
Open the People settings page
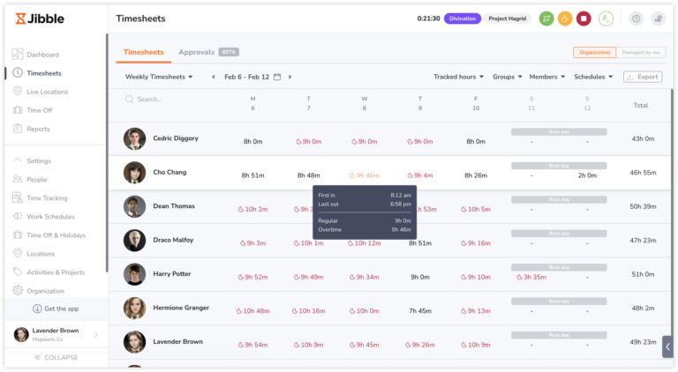pos(30,179)
